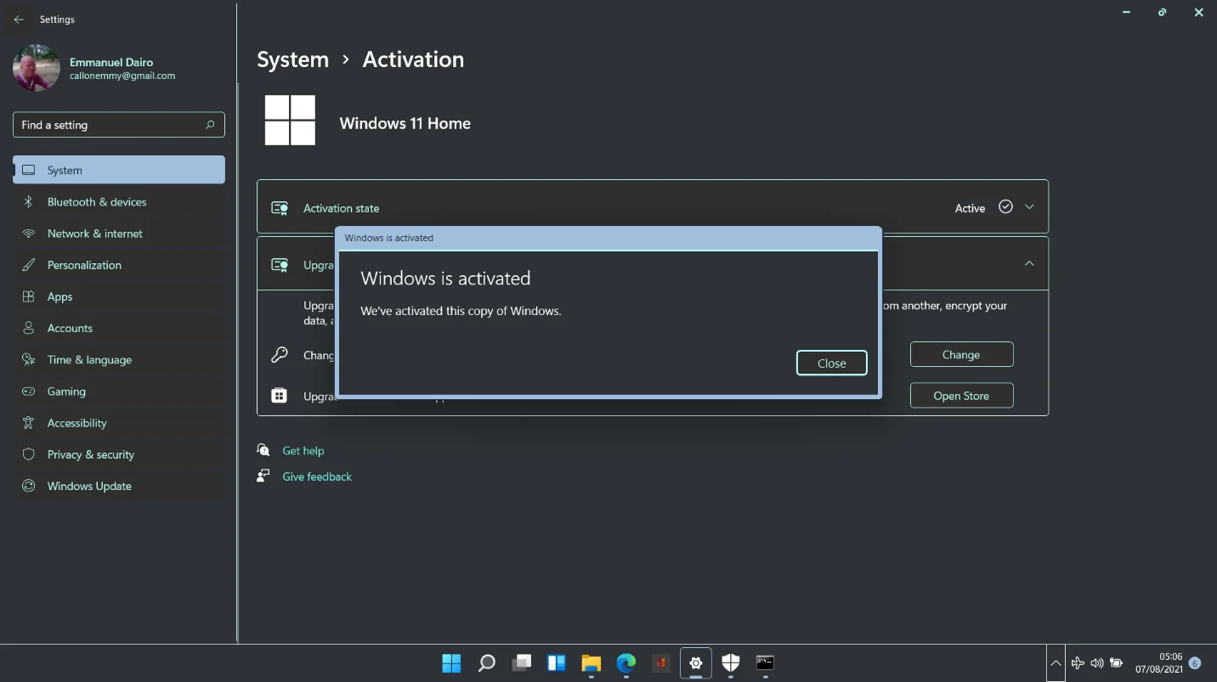The height and width of the screenshot is (682, 1217).
Task: Open taskbar Search
Action: pyautogui.click(x=486, y=662)
